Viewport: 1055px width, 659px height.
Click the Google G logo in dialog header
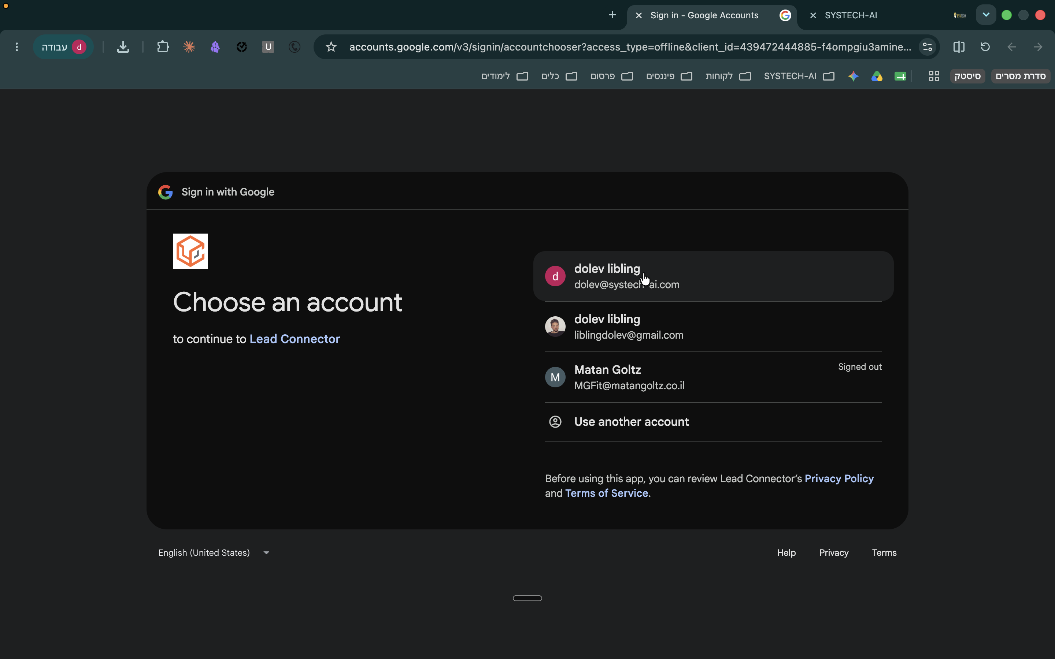pyautogui.click(x=165, y=192)
